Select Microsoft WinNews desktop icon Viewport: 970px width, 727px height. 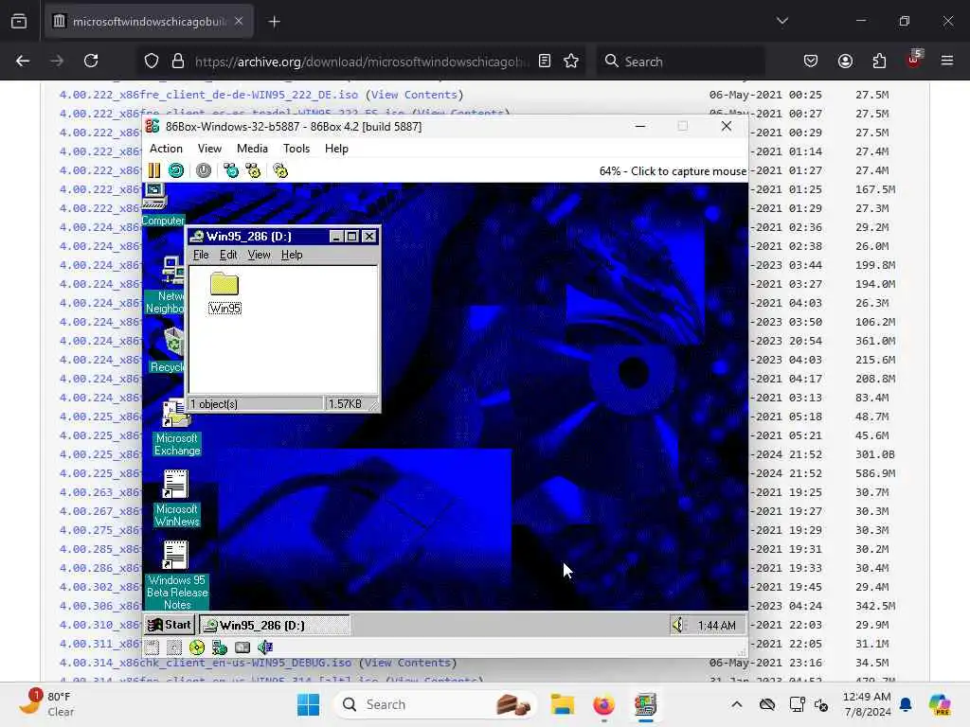177,498
